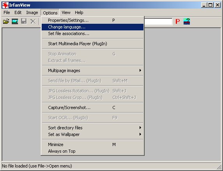This screenshot has height=171, width=223.
Task: Open the View menu
Action: (66, 12)
